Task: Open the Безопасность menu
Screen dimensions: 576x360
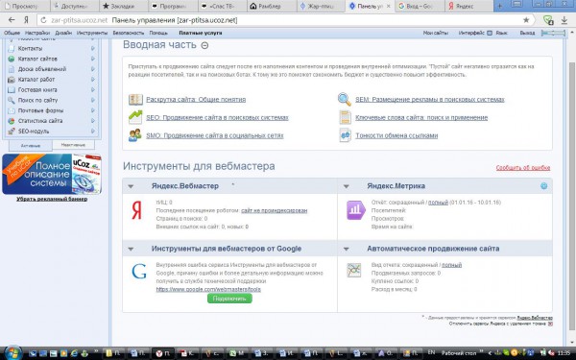Action: 129,33
